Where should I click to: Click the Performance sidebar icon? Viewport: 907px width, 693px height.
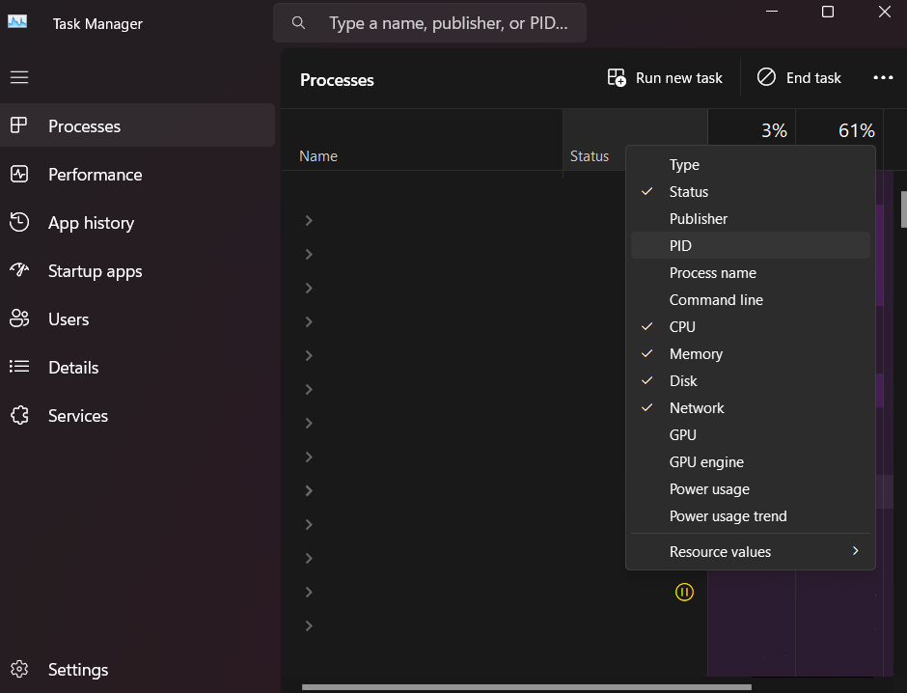(19, 174)
